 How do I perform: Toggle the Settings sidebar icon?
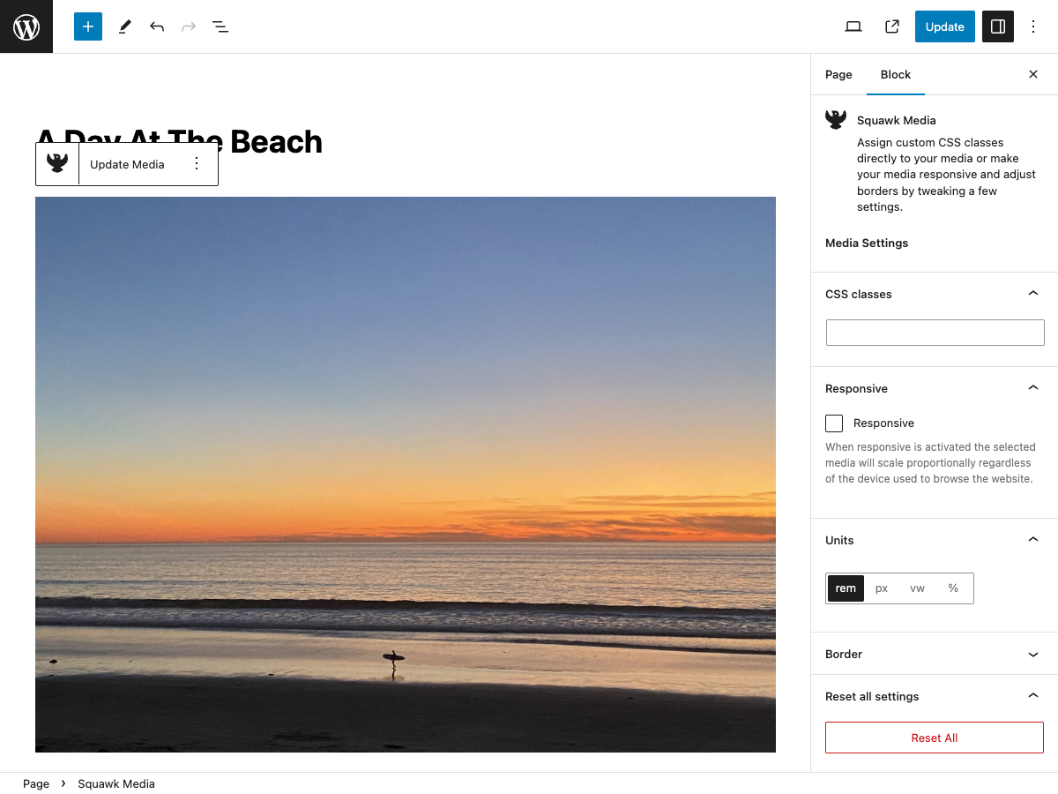tap(998, 26)
